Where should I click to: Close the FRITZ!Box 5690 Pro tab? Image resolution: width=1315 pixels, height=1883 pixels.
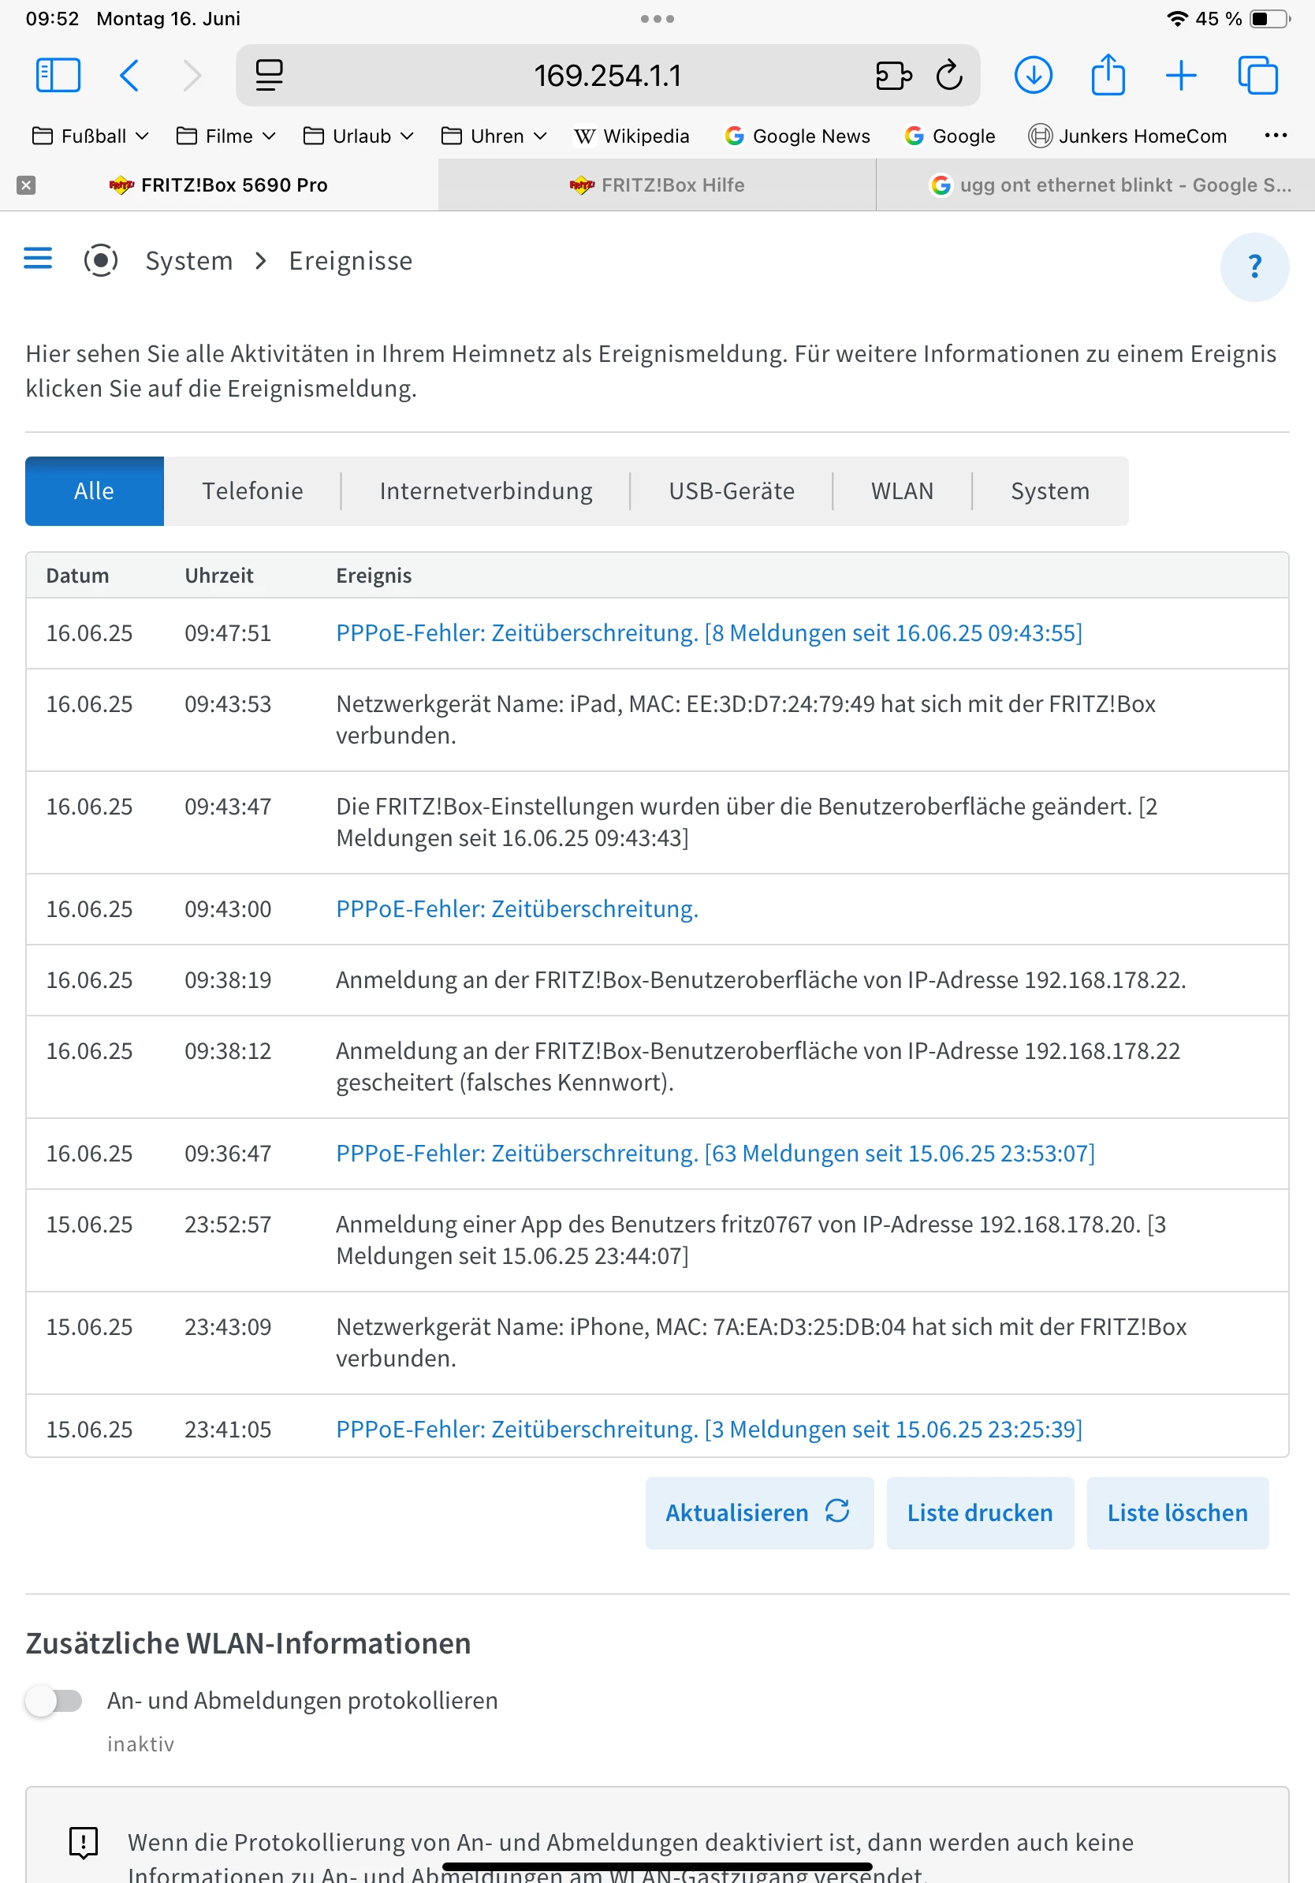[x=26, y=185]
